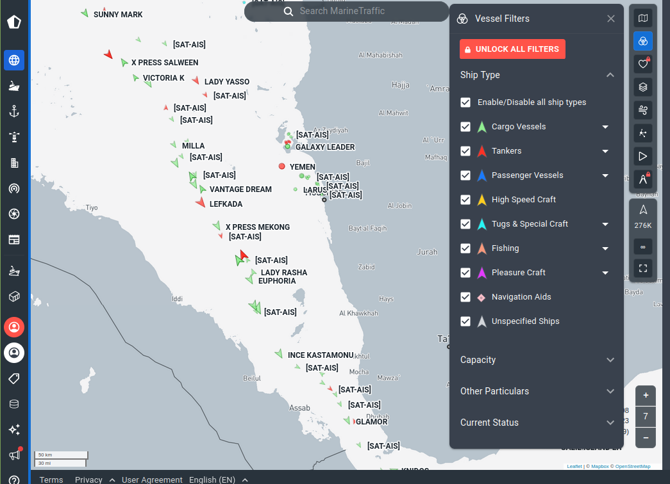
Task: Show the wind weather layer icon
Action: click(643, 111)
